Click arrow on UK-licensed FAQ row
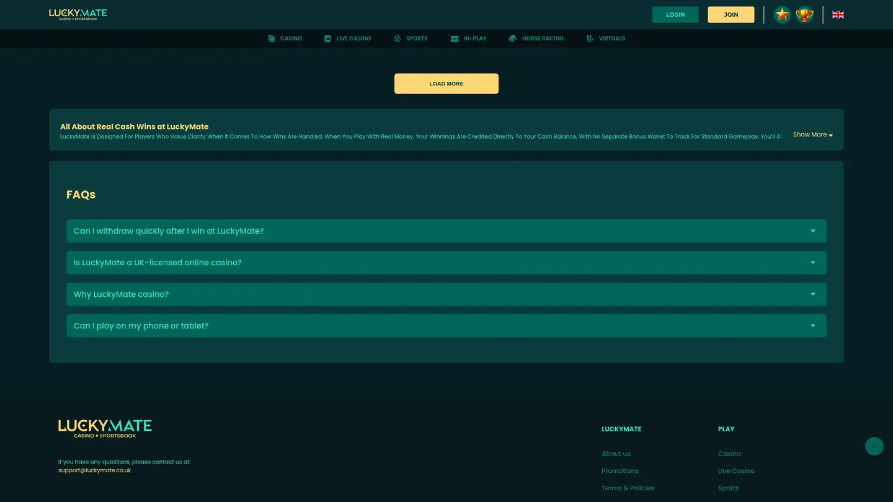This screenshot has height=502, width=893. pyautogui.click(x=813, y=263)
